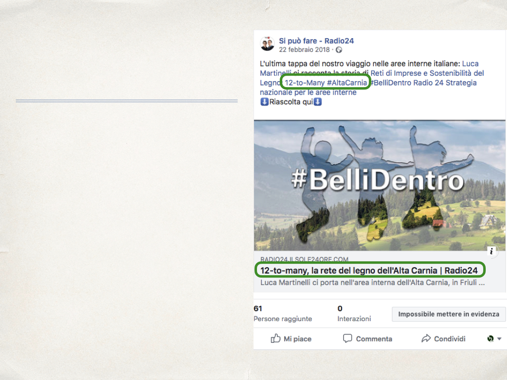Open the Luca Martinelli mention link
Screen dimensions: 507x380
coord(470,64)
